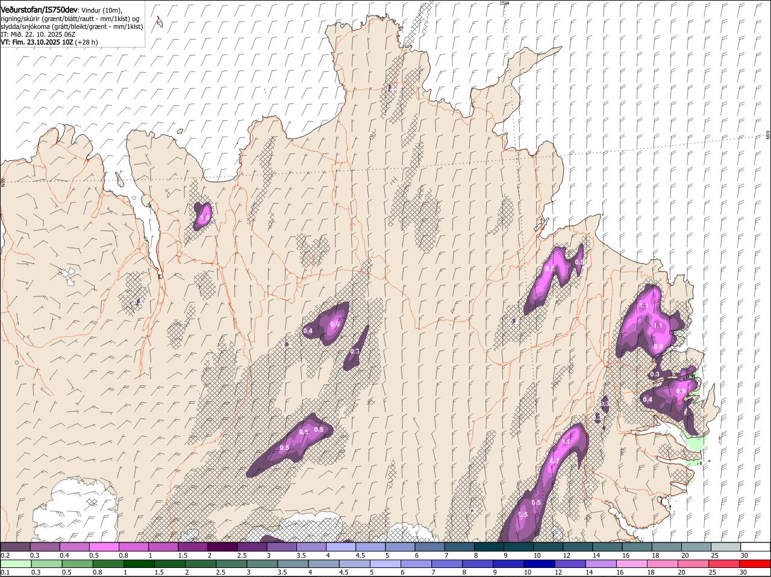Click the 0.9 precipitation value on the map
The width and height of the screenshot is (771, 577).
[681, 391]
